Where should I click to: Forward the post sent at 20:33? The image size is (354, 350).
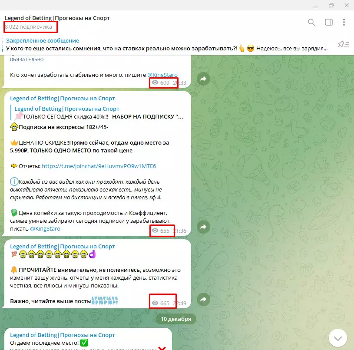tap(203, 79)
